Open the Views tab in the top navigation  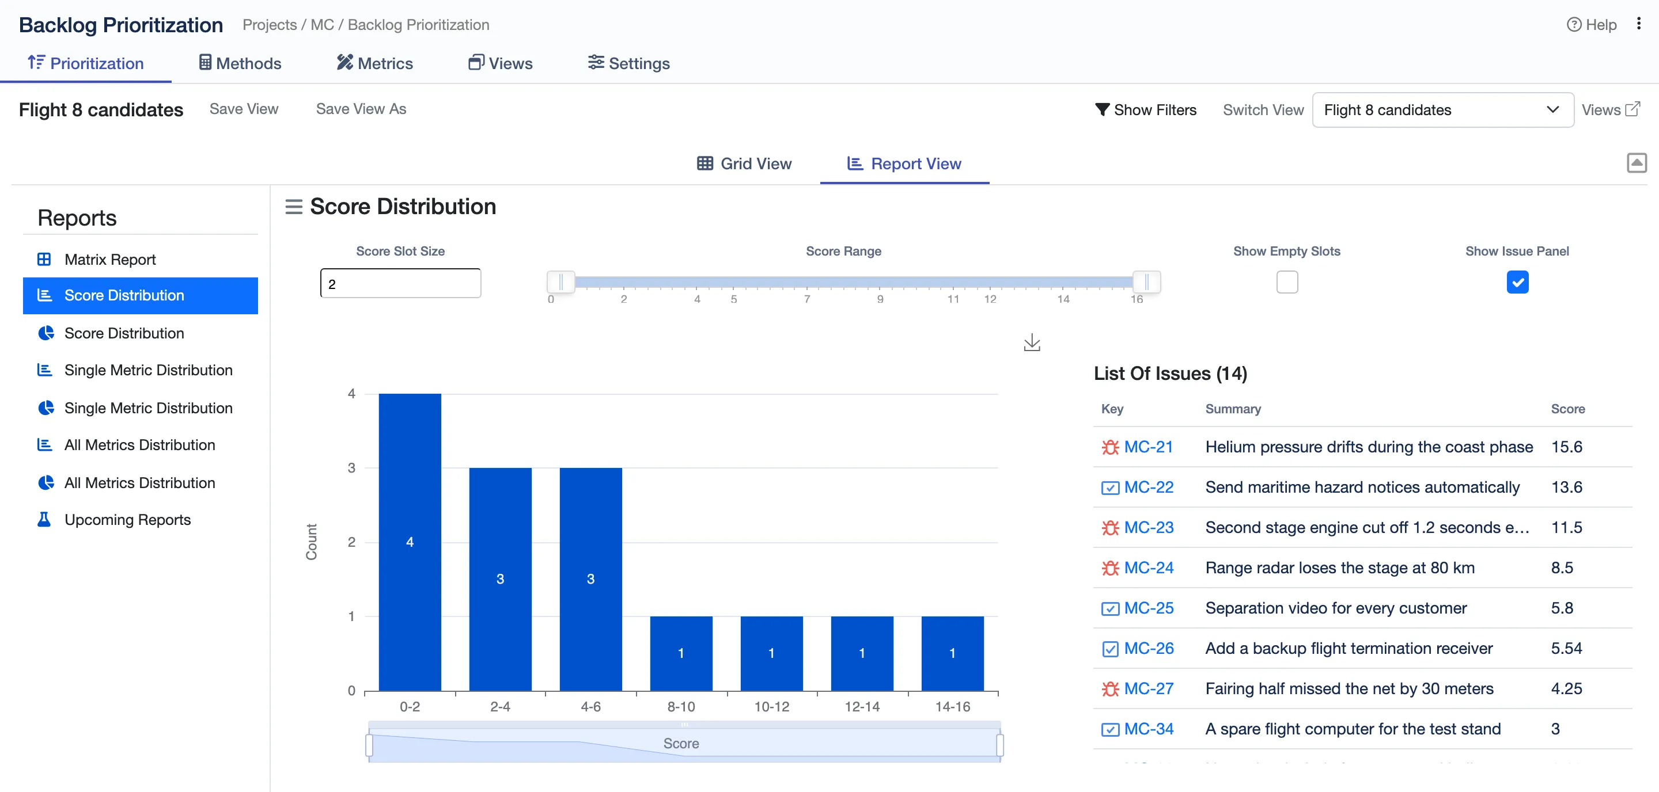point(500,63)
